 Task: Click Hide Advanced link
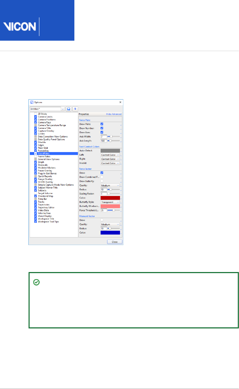point(114,114)
